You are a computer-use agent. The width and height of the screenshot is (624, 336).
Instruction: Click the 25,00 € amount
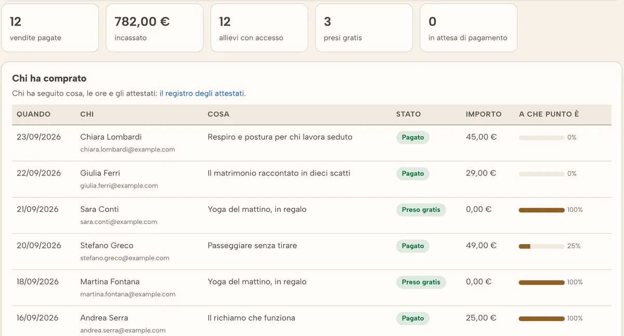tap(481, 318)
